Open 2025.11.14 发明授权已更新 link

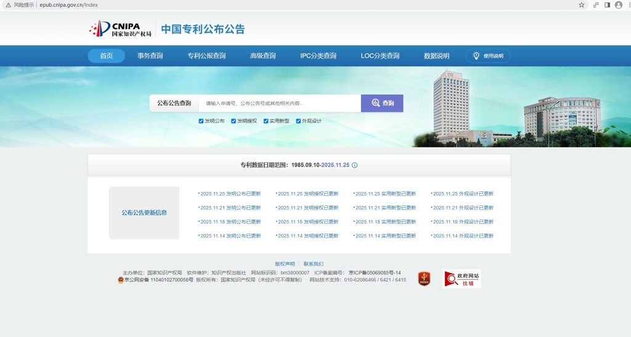[308, 236]
